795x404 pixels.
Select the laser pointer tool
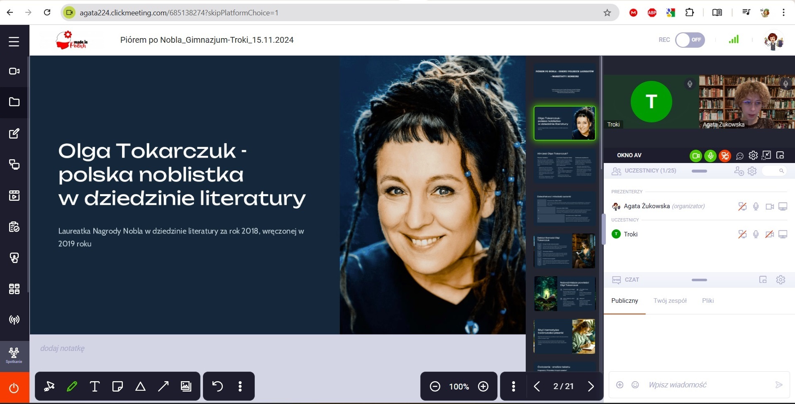49,387
